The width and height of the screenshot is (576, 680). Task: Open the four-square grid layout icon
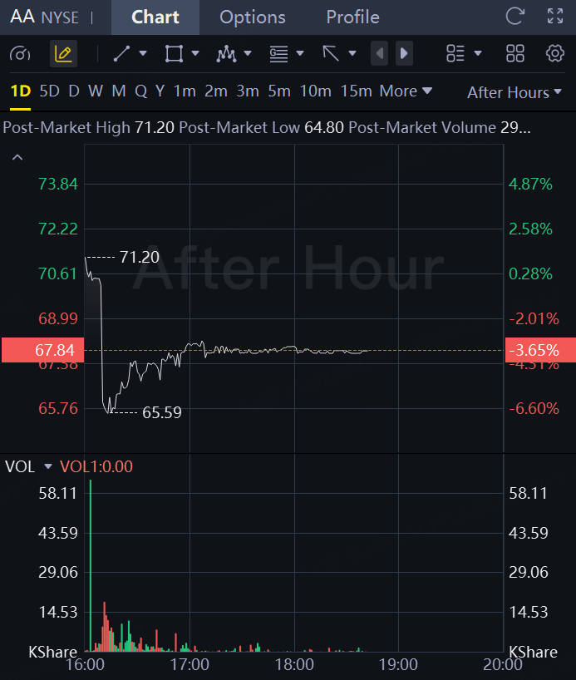pyautogui.click(x=514, y=54)
